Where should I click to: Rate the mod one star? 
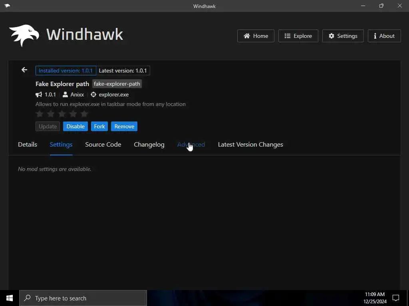[x=40, y=114]
